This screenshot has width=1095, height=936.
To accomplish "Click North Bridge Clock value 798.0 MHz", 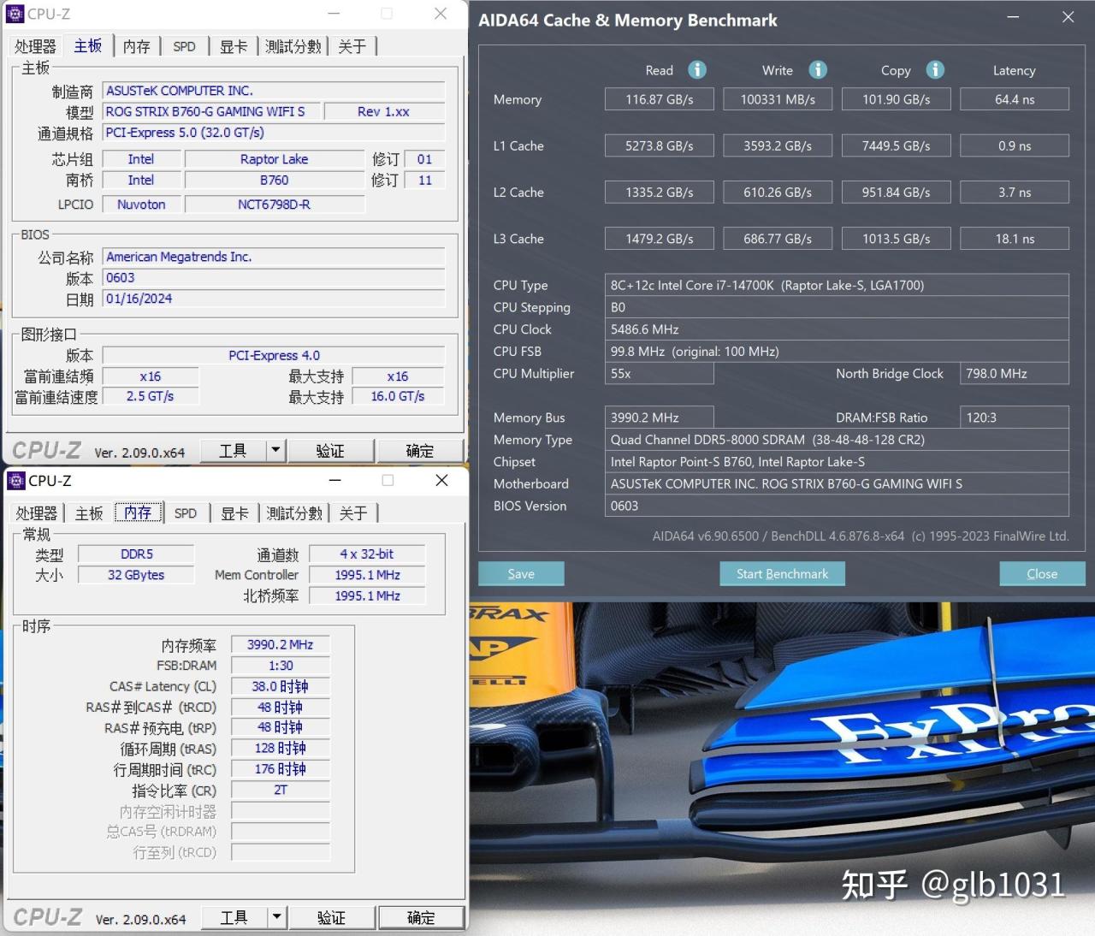I will pos(1015,374).
